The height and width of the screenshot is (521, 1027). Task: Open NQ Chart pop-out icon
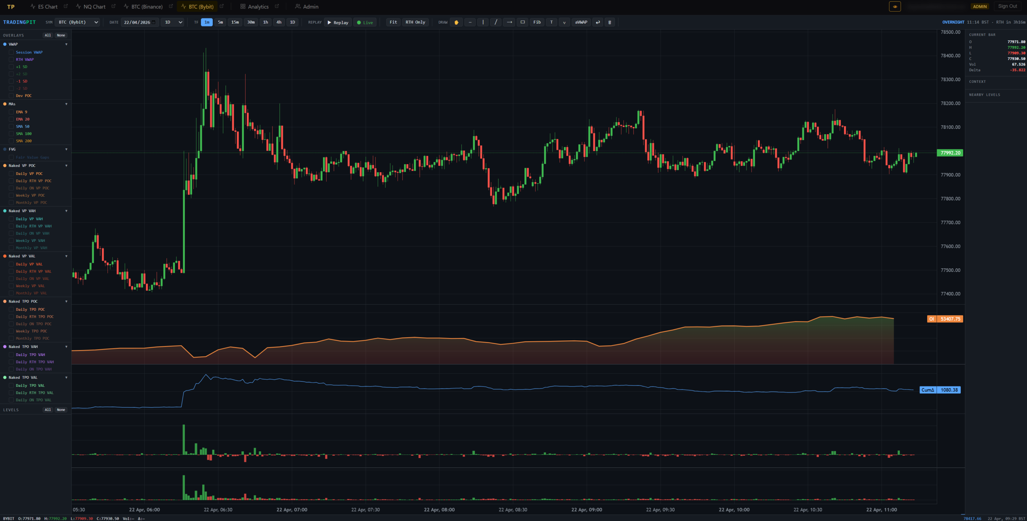114,6
